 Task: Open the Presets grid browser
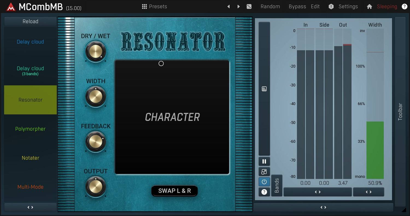coord(154,7)
